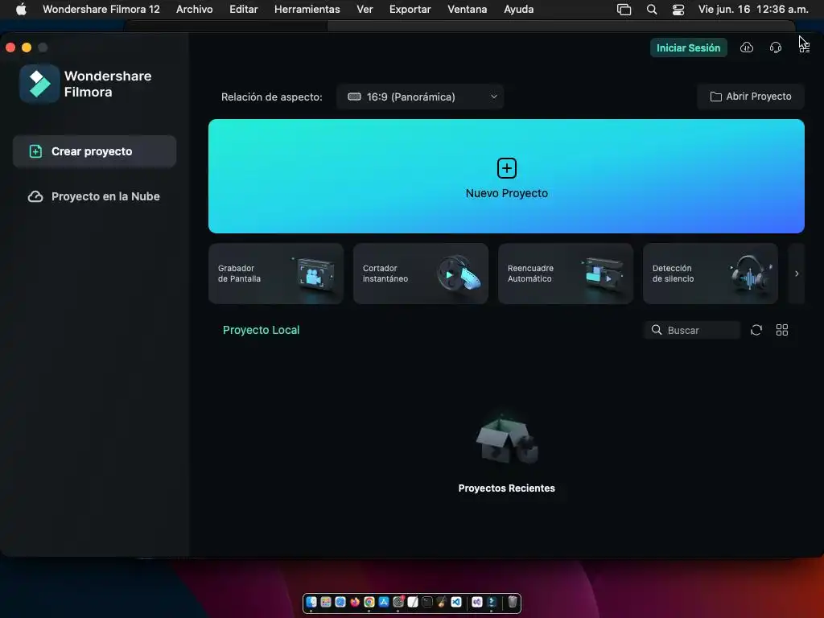Open the Apple menu

coord(21,10)
